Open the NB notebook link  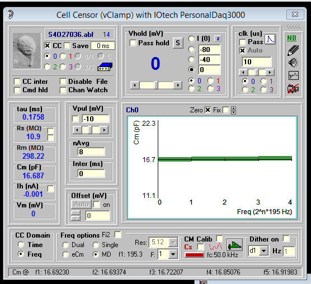click(x=291, y=38)
